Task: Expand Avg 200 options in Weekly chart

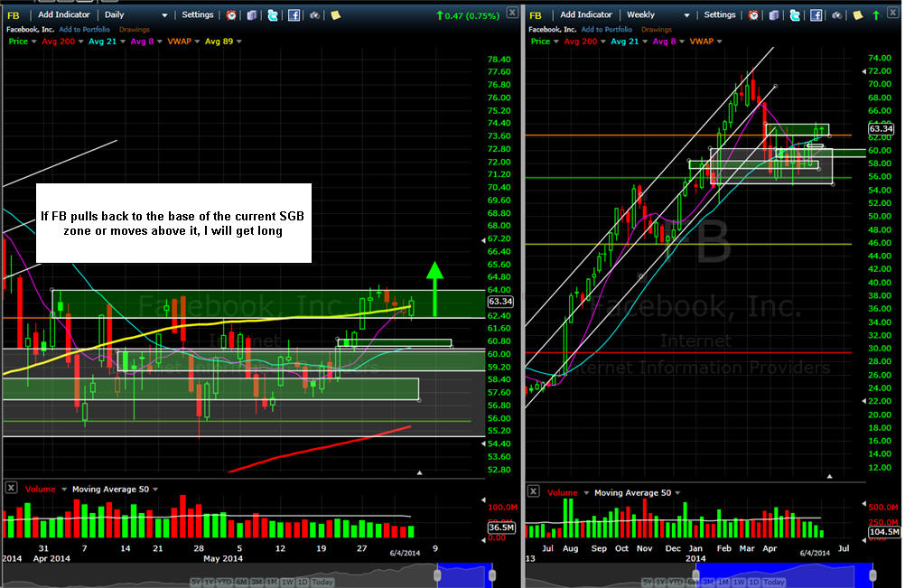Action: point(603,42)
